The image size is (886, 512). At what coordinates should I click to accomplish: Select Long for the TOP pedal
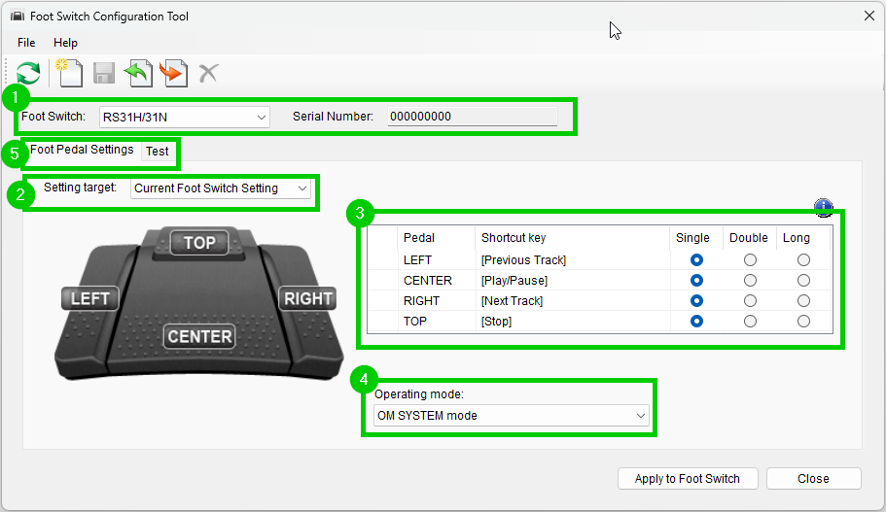[803, 322]
